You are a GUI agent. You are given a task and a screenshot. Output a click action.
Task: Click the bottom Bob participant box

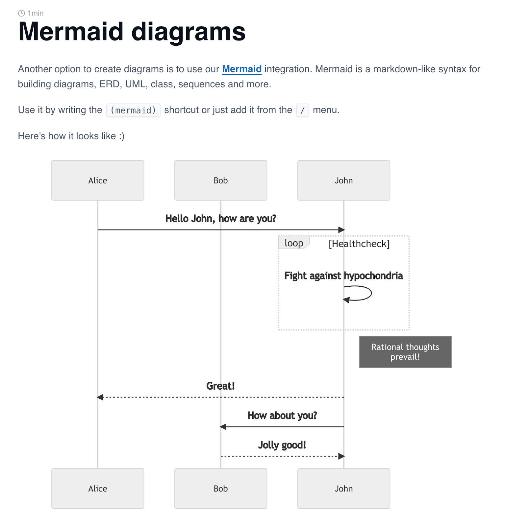[x=221, y=489]
